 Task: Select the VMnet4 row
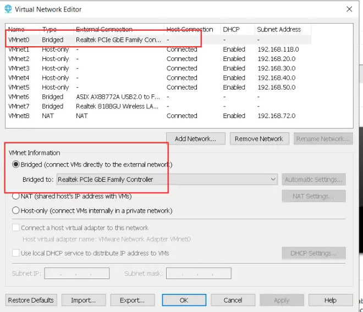point(158,77)
